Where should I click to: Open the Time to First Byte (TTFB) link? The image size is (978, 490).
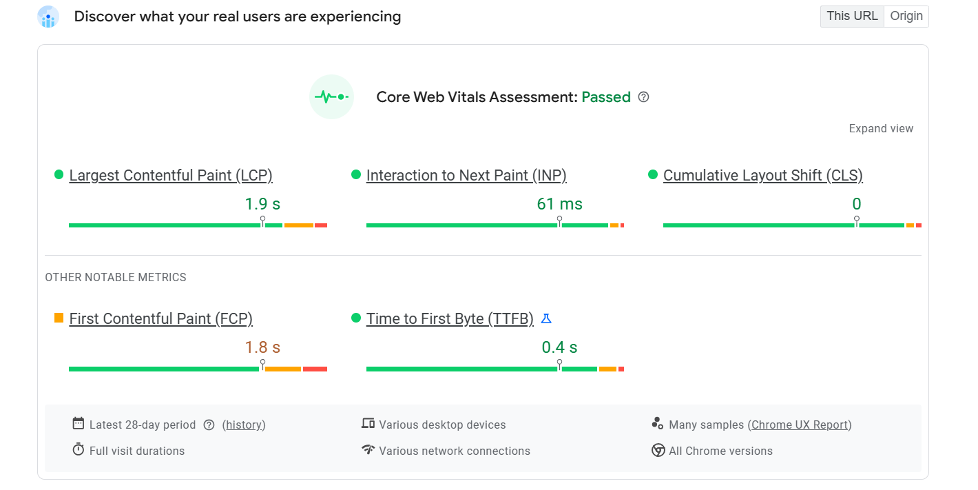pyautogui.click(x=450, y=319)
